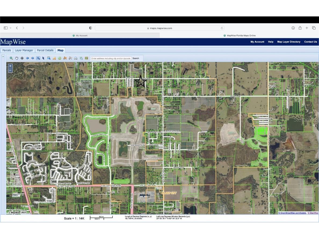The height and width of the screenshot is (239, 319).
Task: Open a new Safari tab
Action: pyautogui.click(x=307, y=28)
